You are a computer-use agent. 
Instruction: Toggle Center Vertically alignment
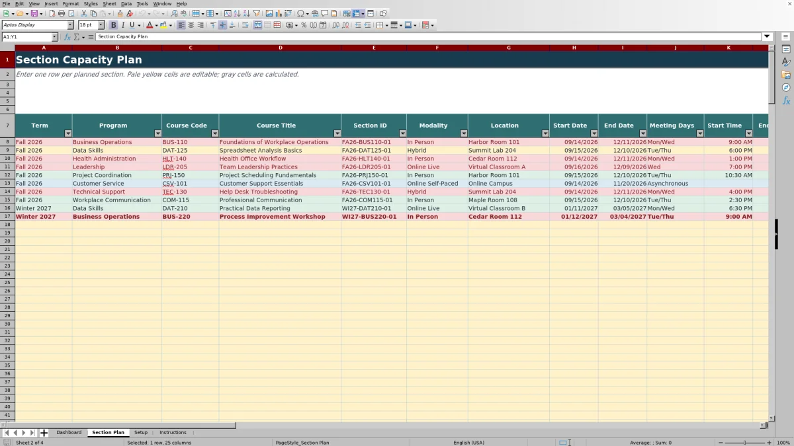click(x=222, y=25)
